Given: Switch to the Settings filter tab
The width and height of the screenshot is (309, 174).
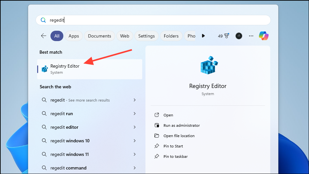Looking at the screenshot, I should 146,36.
